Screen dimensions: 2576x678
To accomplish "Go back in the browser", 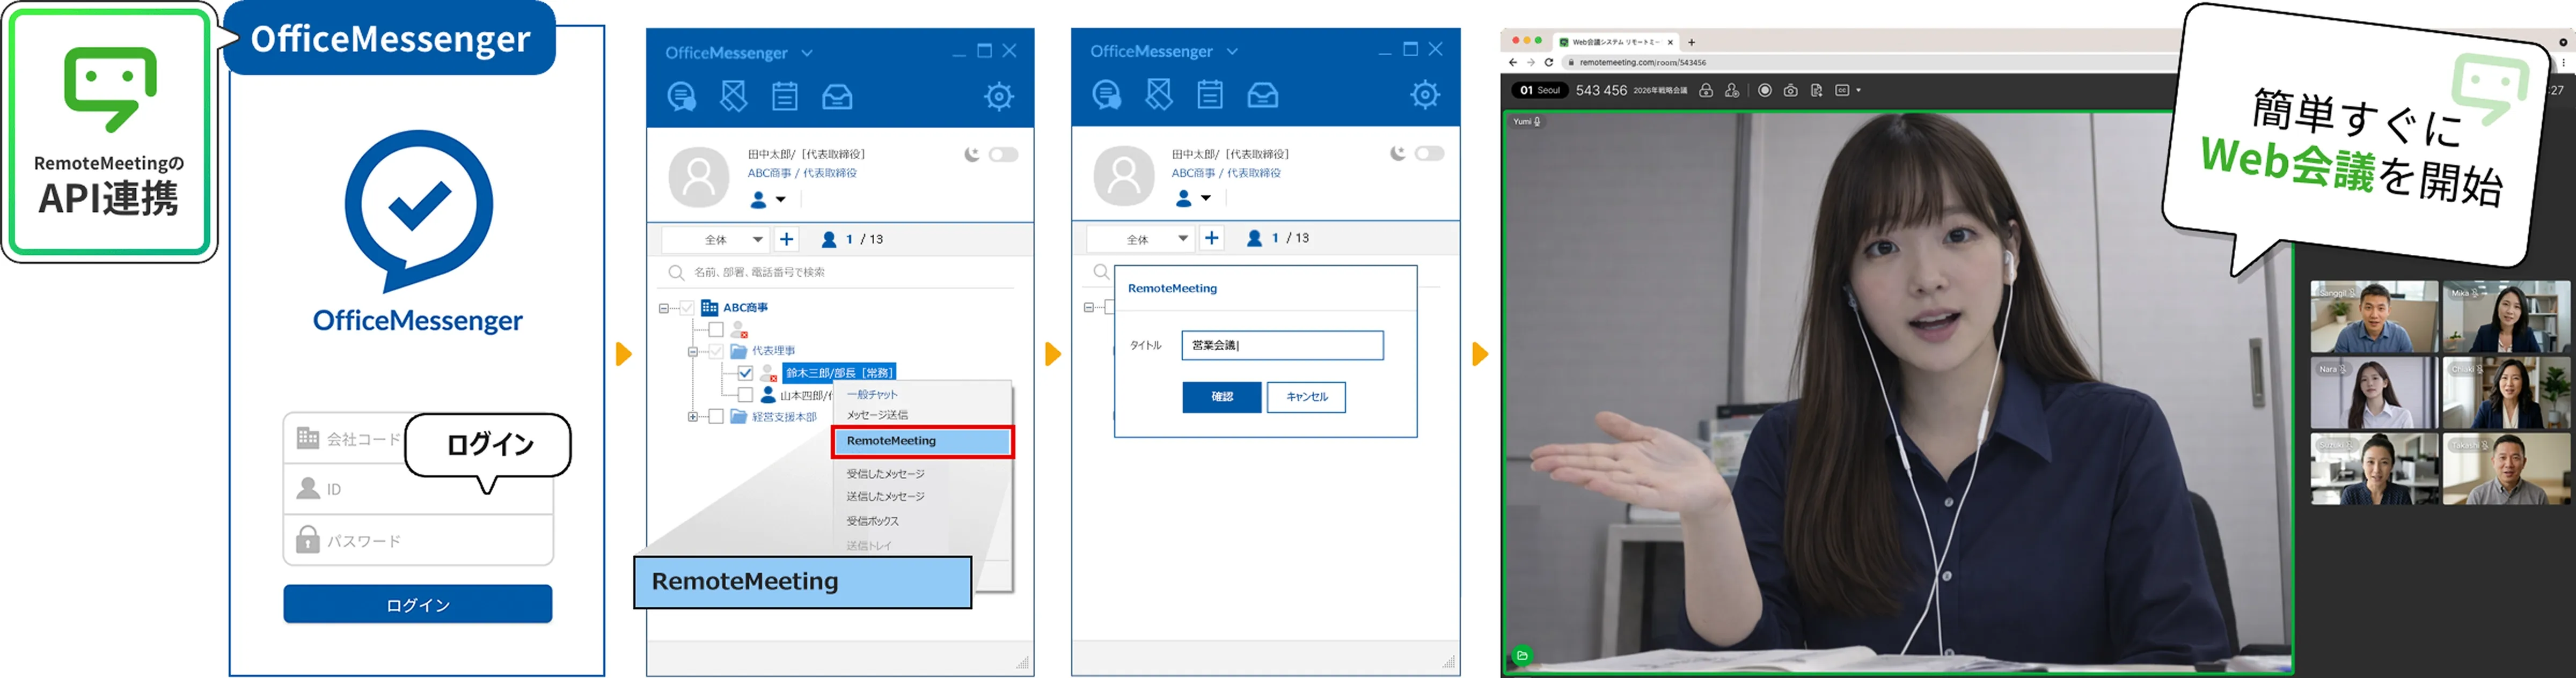I will tap(1513, 62).
